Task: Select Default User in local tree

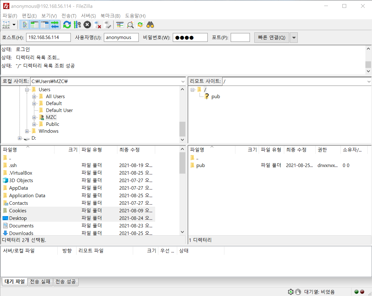Action: [x=59, y=110]
